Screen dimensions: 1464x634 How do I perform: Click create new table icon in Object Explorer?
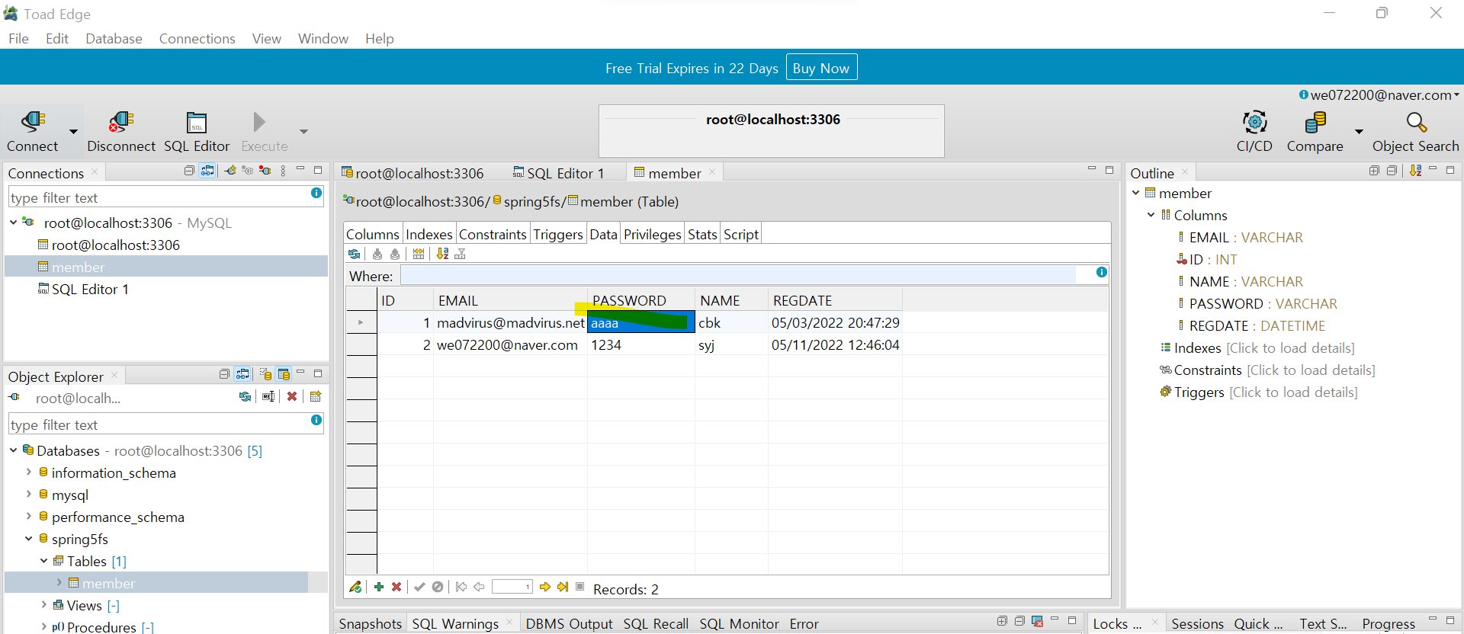[316, 397]
